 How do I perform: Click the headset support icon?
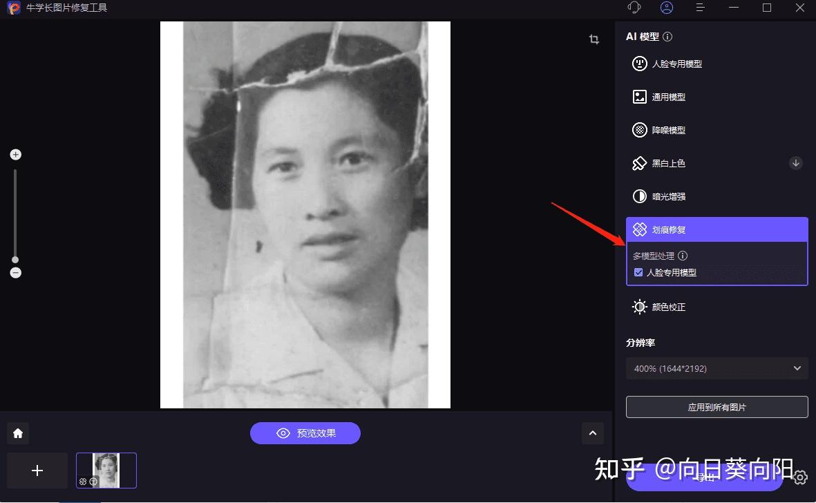(634, 8)
